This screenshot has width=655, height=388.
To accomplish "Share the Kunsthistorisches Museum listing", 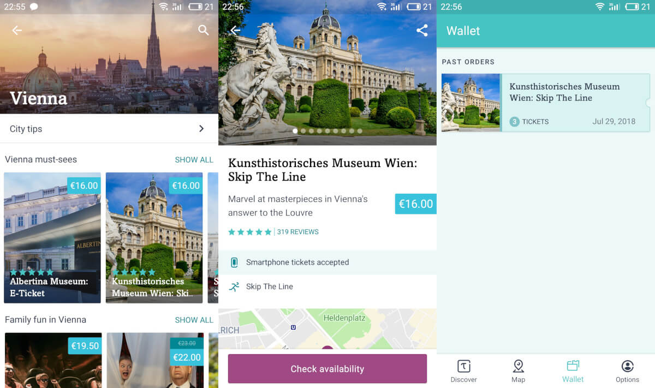I will point(422,30).
